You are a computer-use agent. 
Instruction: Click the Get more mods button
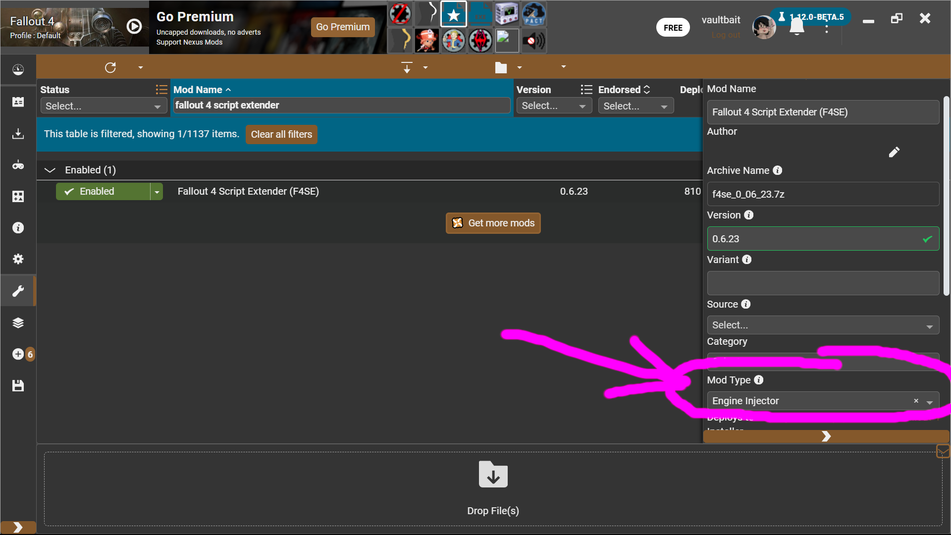[493, 223]
